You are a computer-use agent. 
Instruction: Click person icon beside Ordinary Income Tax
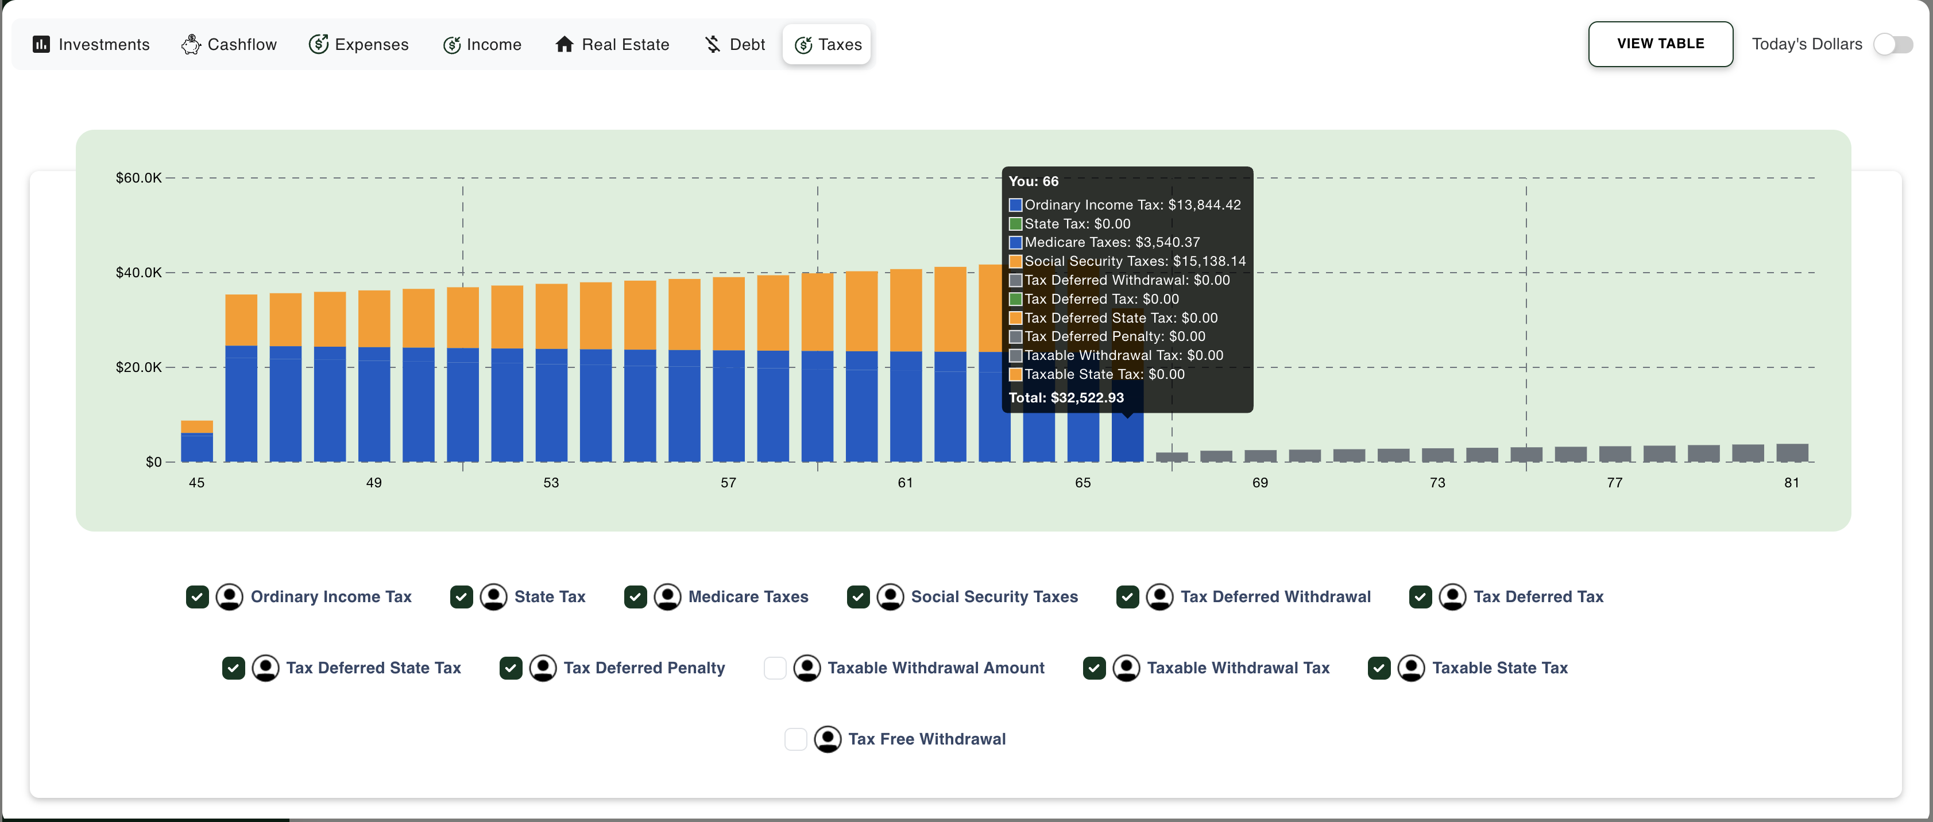(230, 597)
